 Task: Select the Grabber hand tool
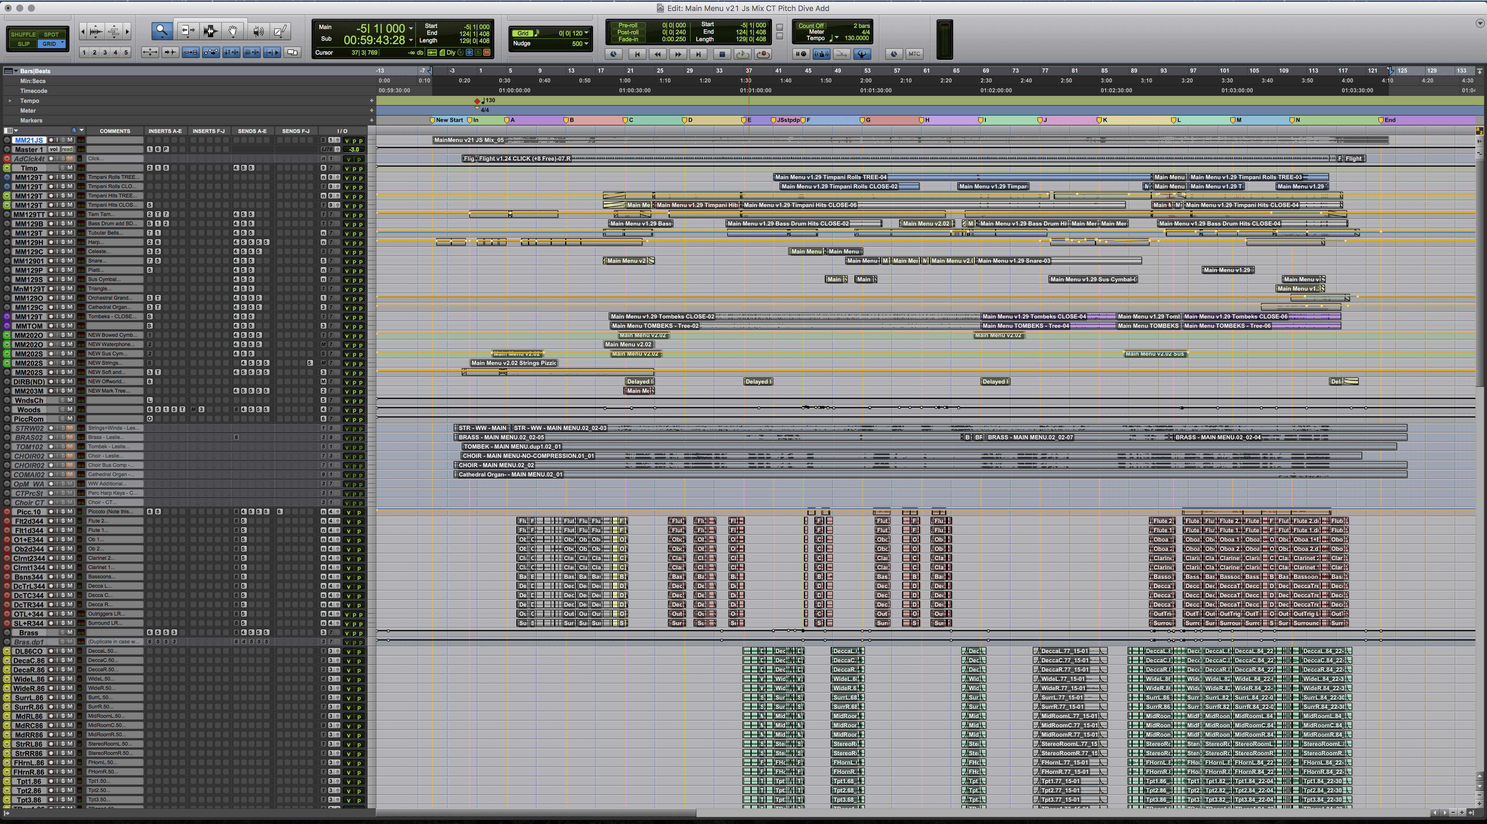233,31
